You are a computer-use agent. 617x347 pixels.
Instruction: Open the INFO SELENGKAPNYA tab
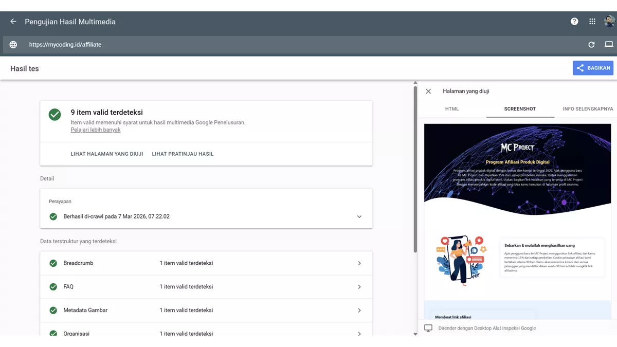[588, 109]
